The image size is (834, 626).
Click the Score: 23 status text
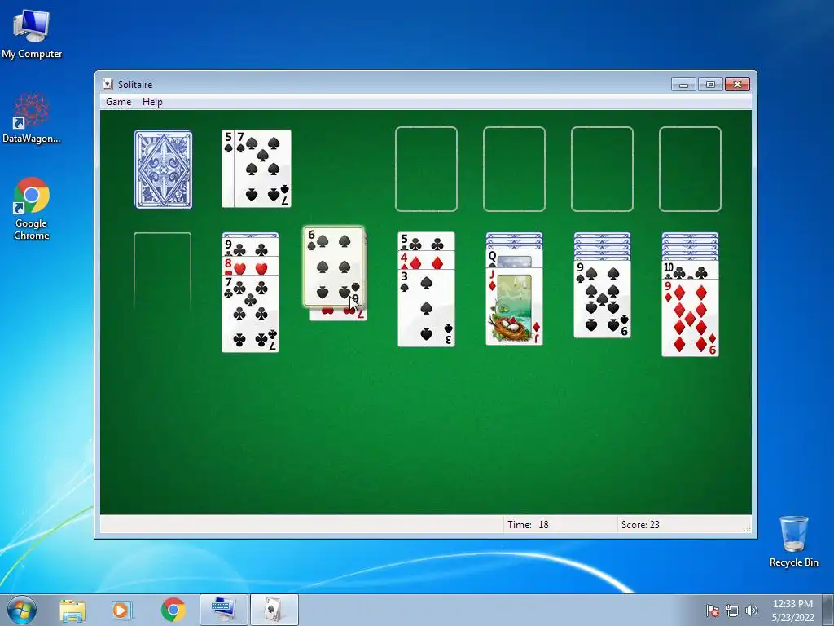[x=640, y=524]
